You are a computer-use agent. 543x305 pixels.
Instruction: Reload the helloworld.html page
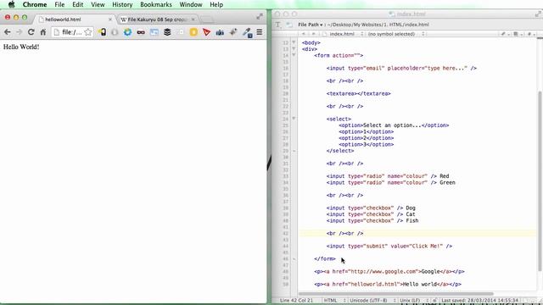point(31,32)
